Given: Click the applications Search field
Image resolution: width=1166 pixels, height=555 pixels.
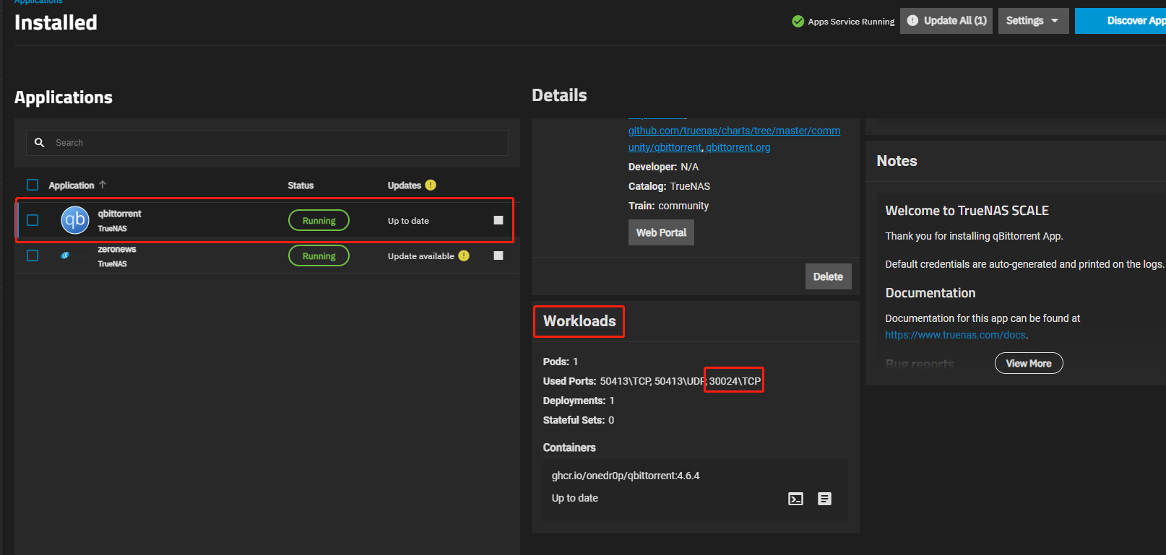Looking at the screenshot, I should (267, 143).
